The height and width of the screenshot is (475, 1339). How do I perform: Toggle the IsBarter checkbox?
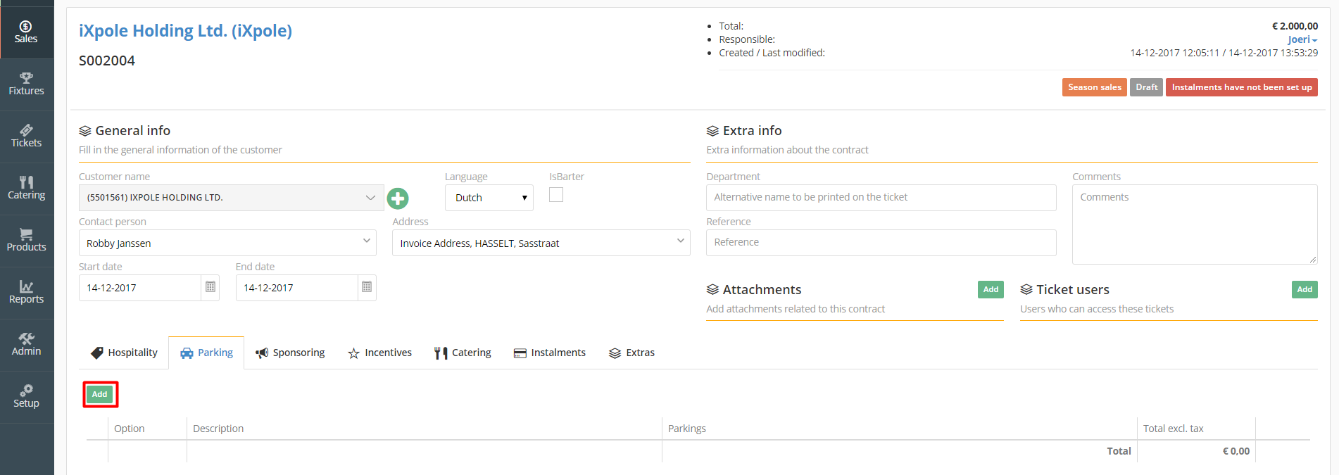point(556,195)
